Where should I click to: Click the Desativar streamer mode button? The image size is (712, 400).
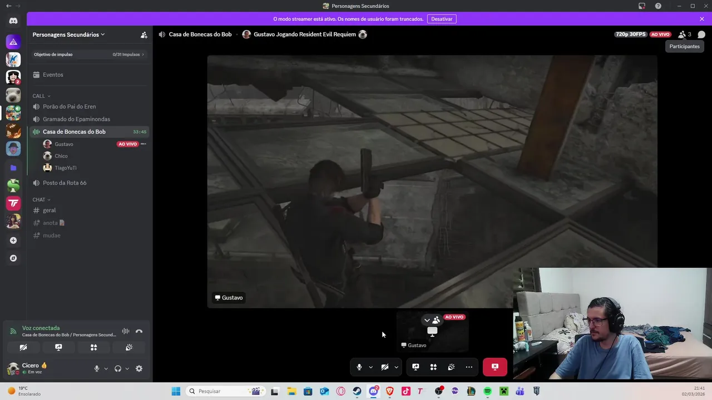coord(442,19)
